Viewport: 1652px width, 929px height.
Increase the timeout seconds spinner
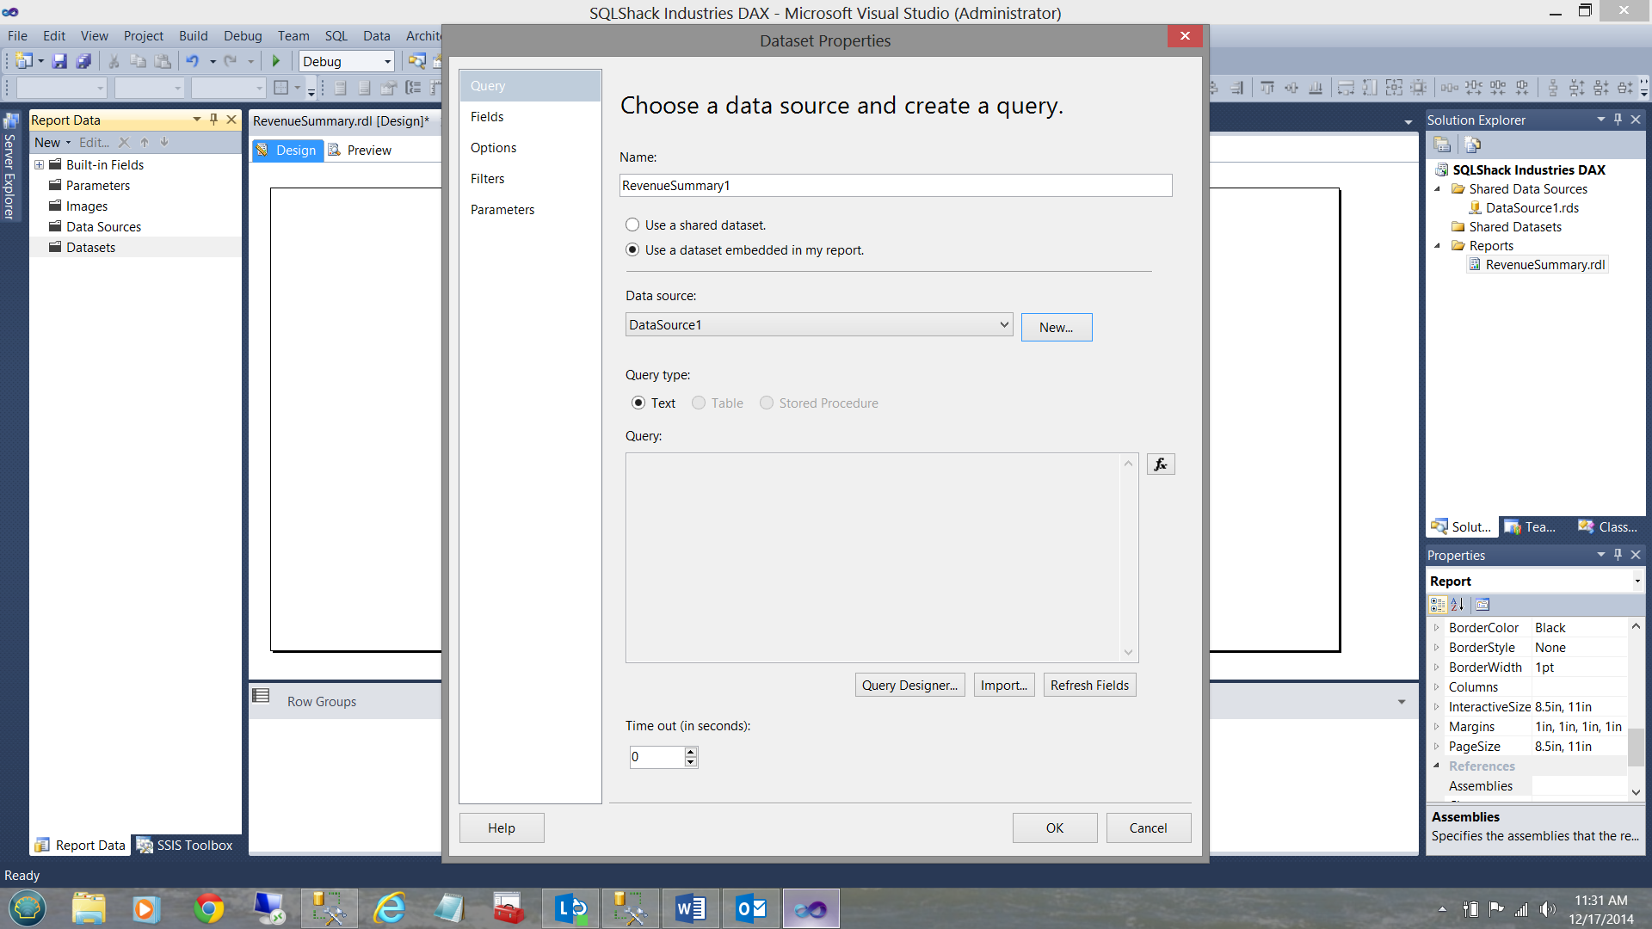point(690,752)
